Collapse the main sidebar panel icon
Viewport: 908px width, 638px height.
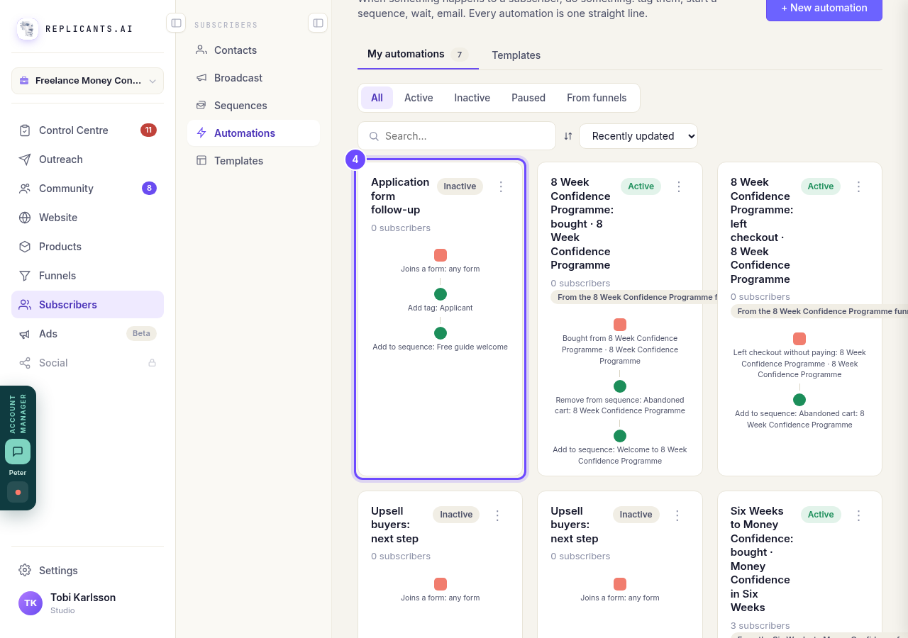pos(176,23)
